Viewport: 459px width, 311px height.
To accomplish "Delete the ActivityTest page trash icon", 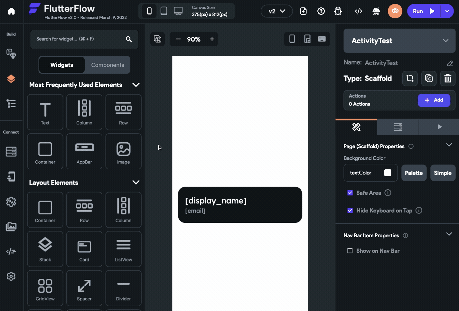I will click(x=448, y=78).
